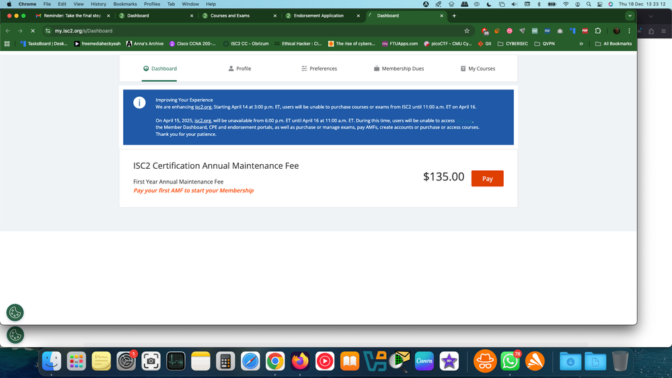The height and width of the screenshot is (378, 672).
Task: Click the sound volume icon in menu bar
Action: [515, 4]
